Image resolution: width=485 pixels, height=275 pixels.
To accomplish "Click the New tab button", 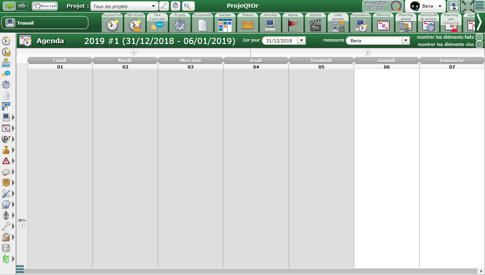I will [x=44, y=6].
